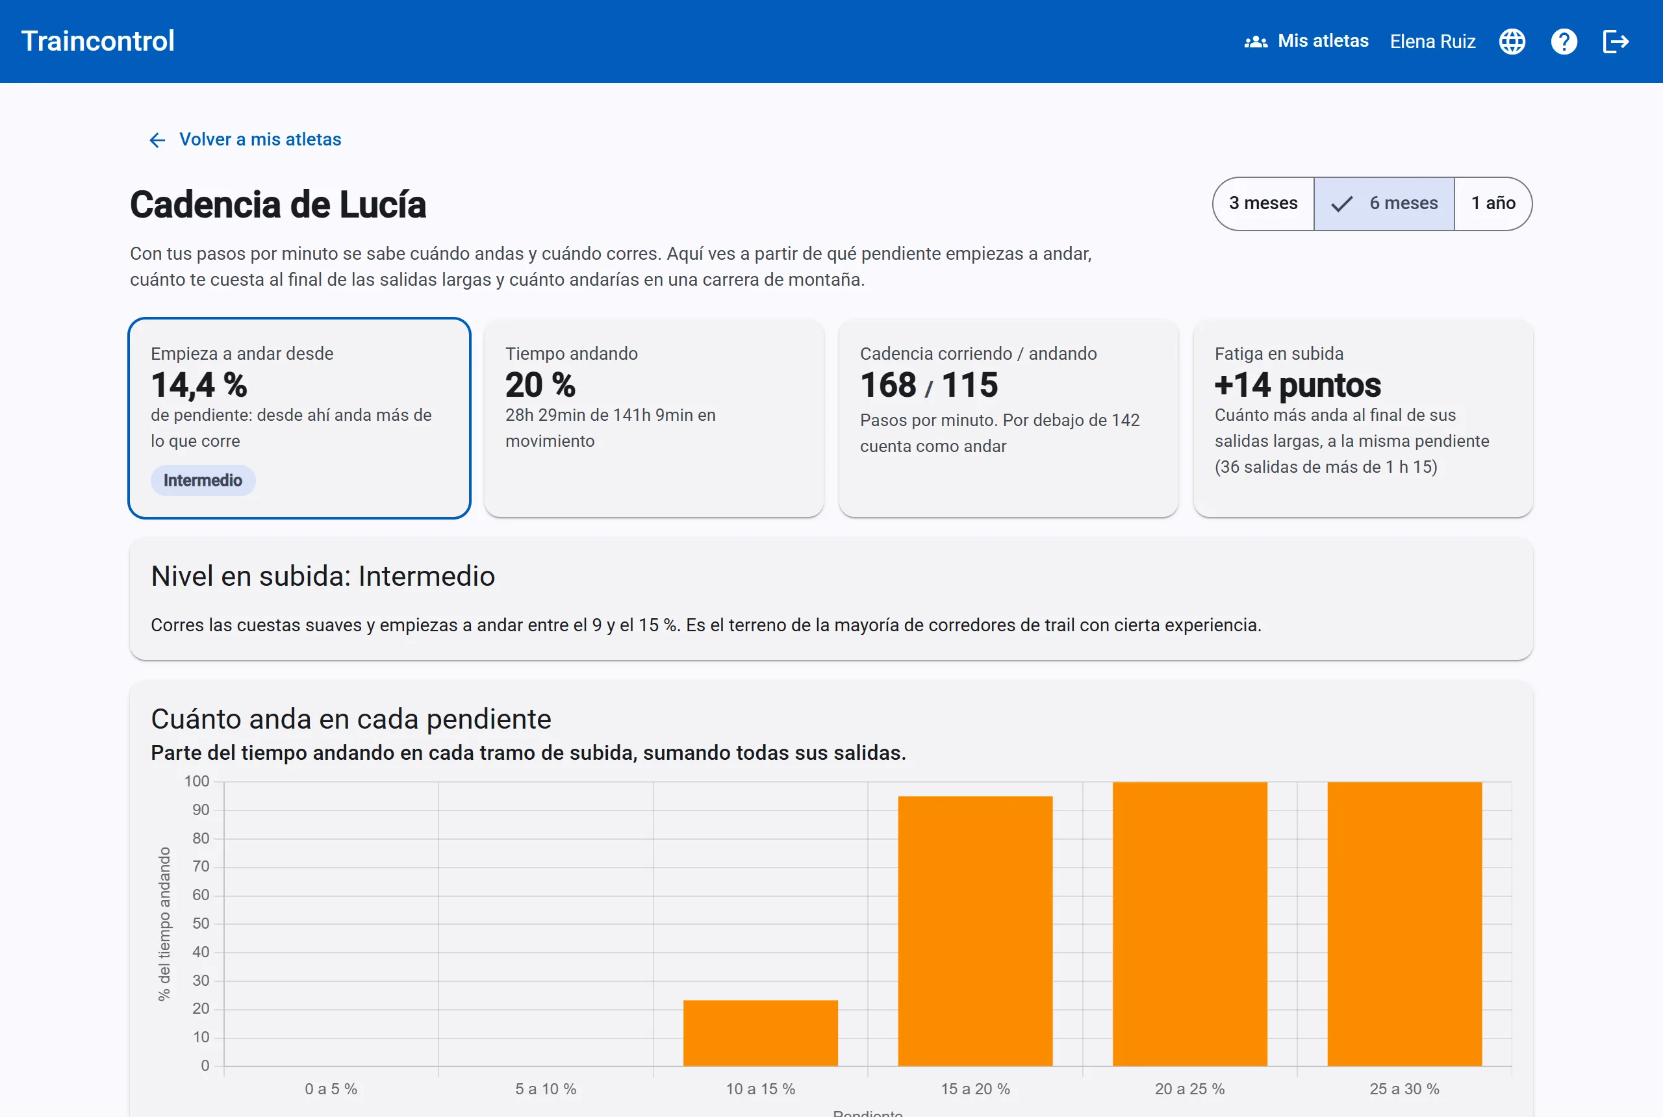
Task: Click the orange bar for 15 a 20 %
Action: (974, 931)
